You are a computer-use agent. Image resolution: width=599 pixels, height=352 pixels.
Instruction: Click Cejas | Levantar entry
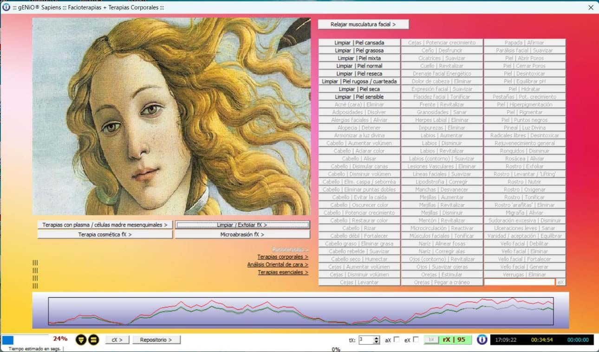[359, 282]
